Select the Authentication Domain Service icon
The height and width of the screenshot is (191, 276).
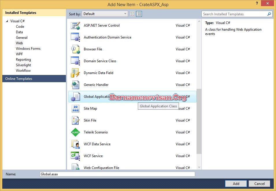(75, 37)
